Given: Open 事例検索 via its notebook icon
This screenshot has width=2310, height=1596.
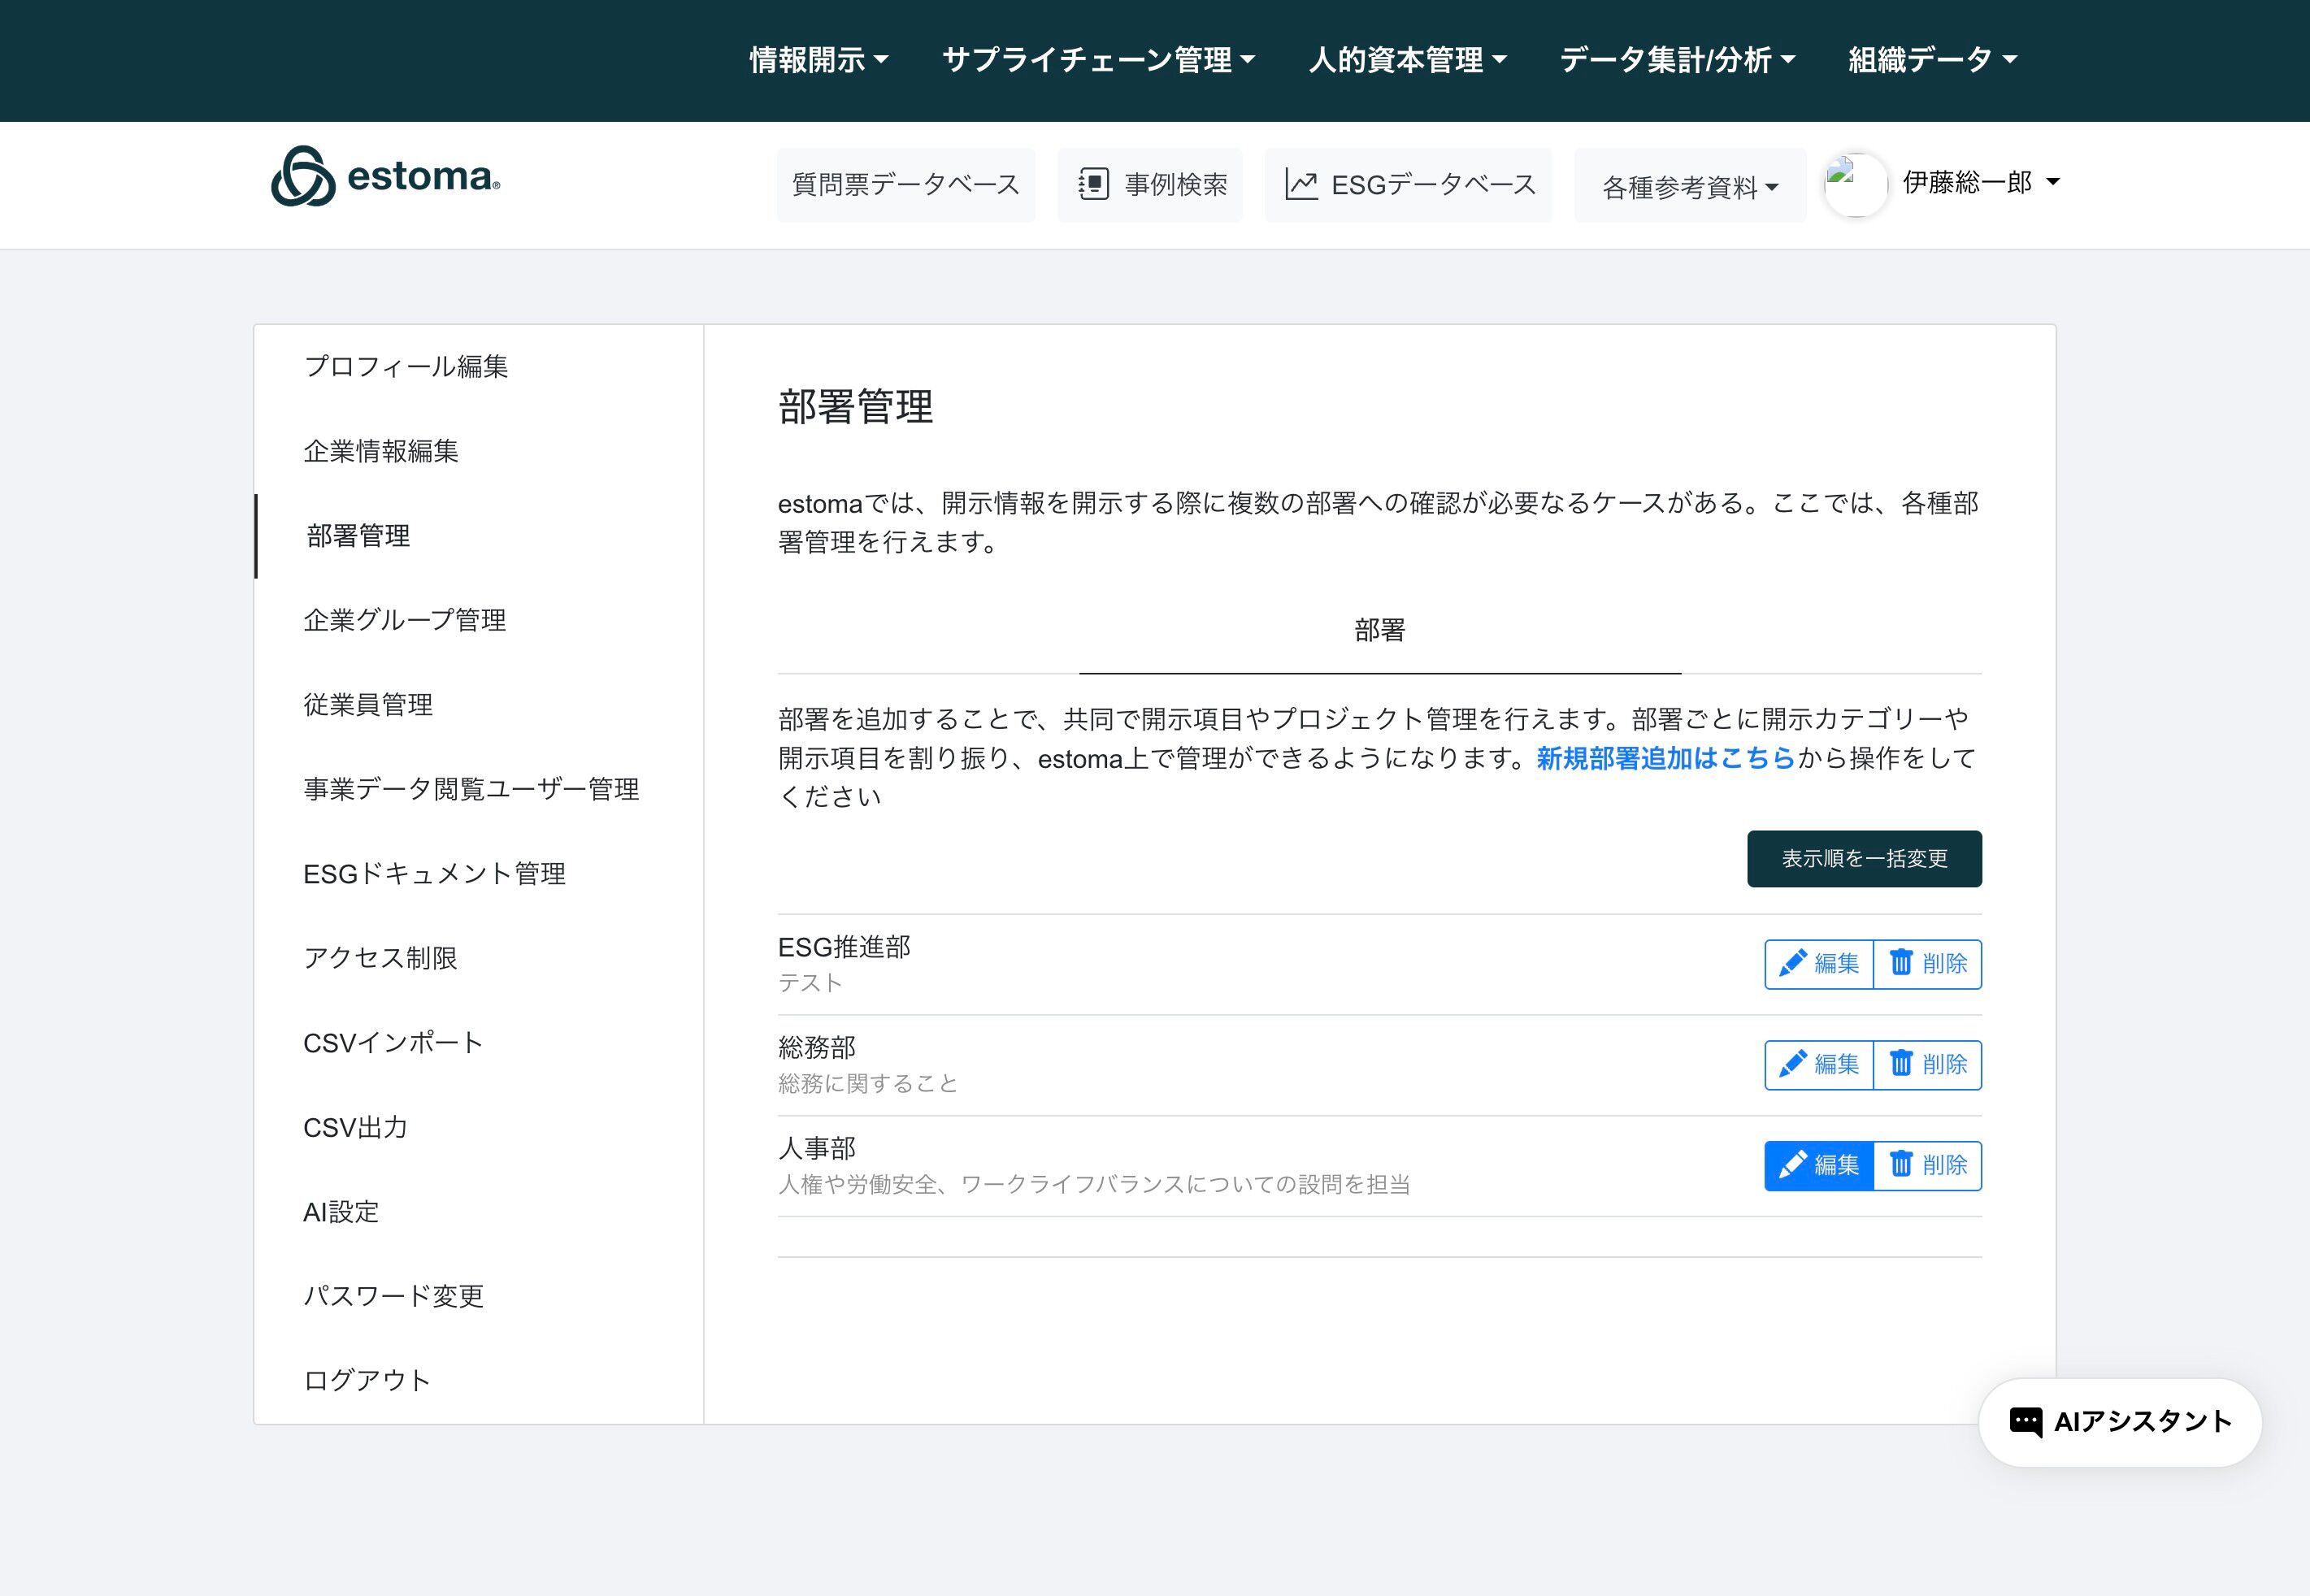Looking at the screenshot, I should [x=1093, y=185].
